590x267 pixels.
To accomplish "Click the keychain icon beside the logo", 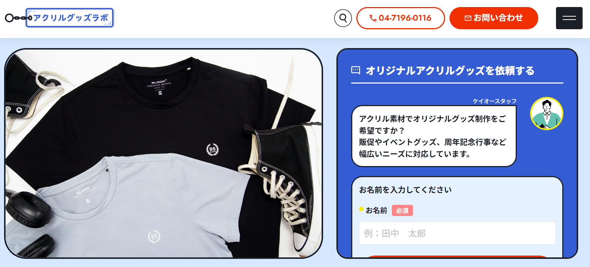I will pos(18,18).
